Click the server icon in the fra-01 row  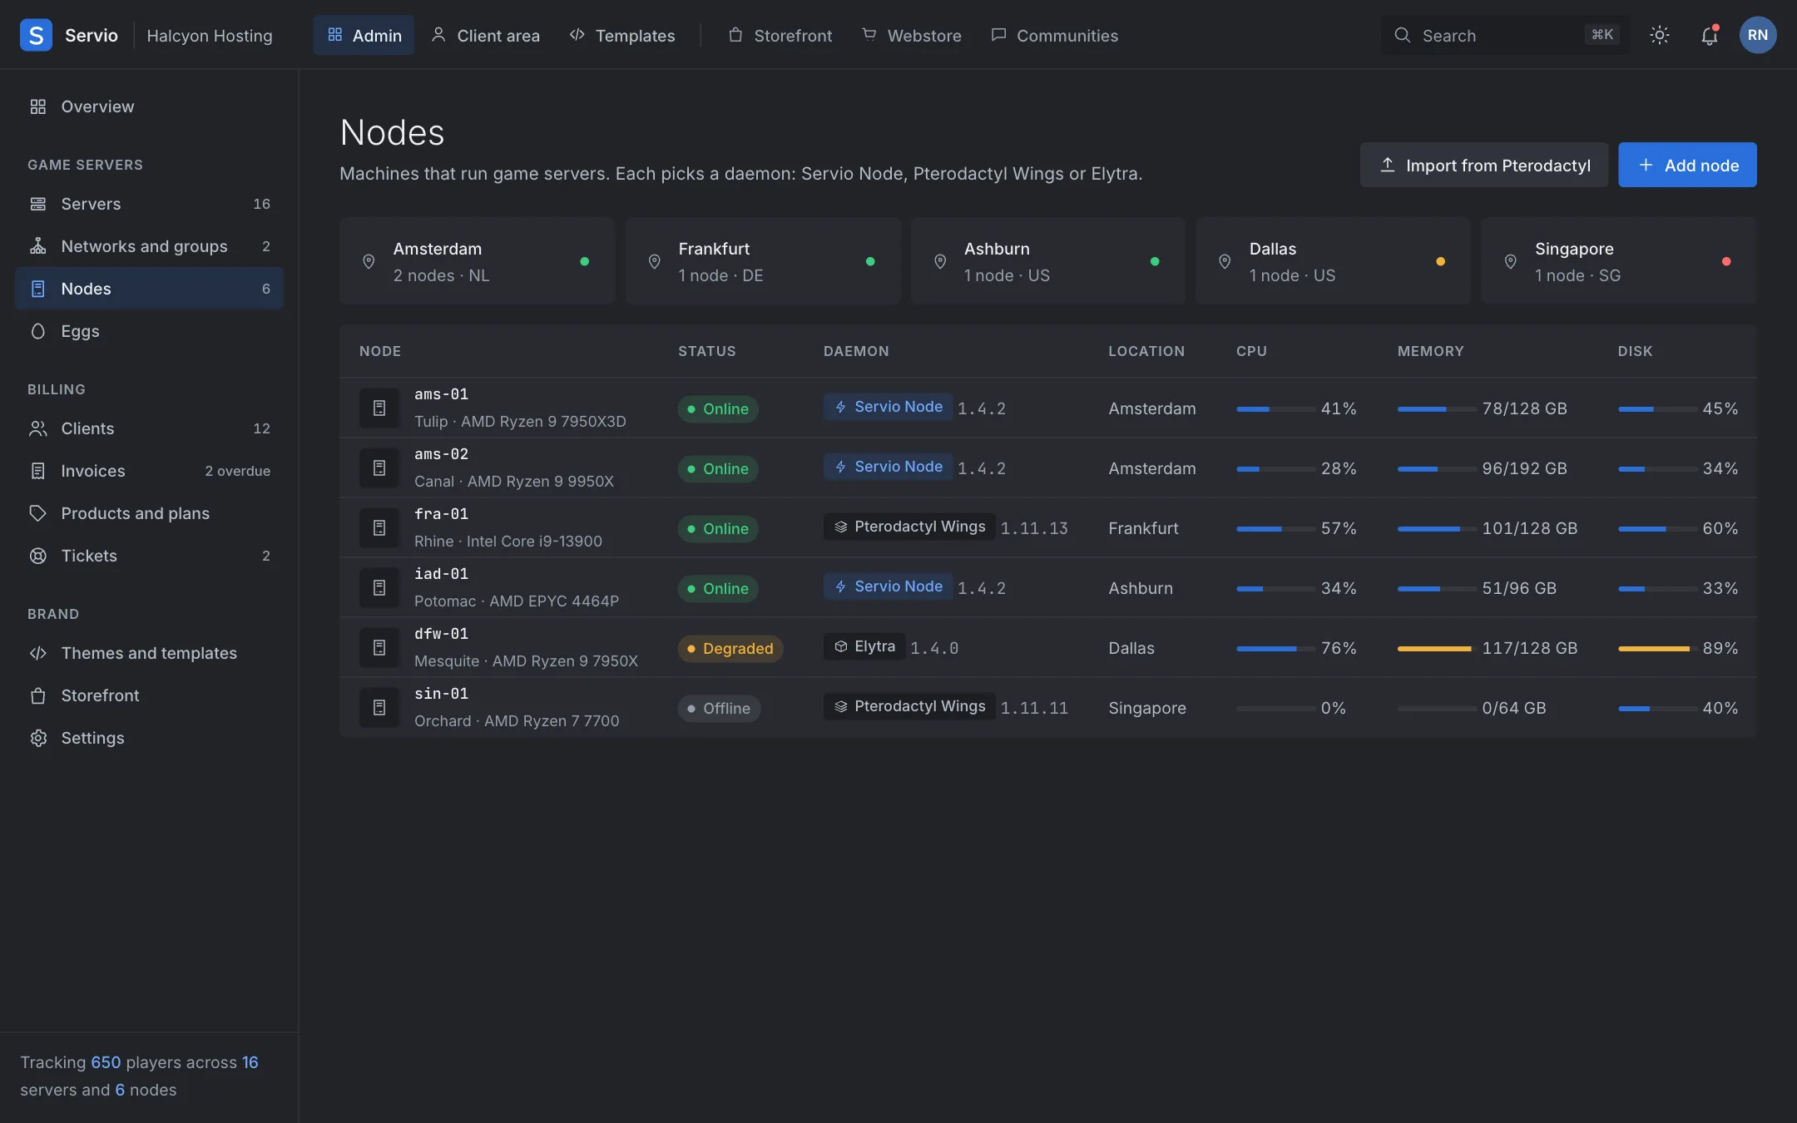click(379, 527)
